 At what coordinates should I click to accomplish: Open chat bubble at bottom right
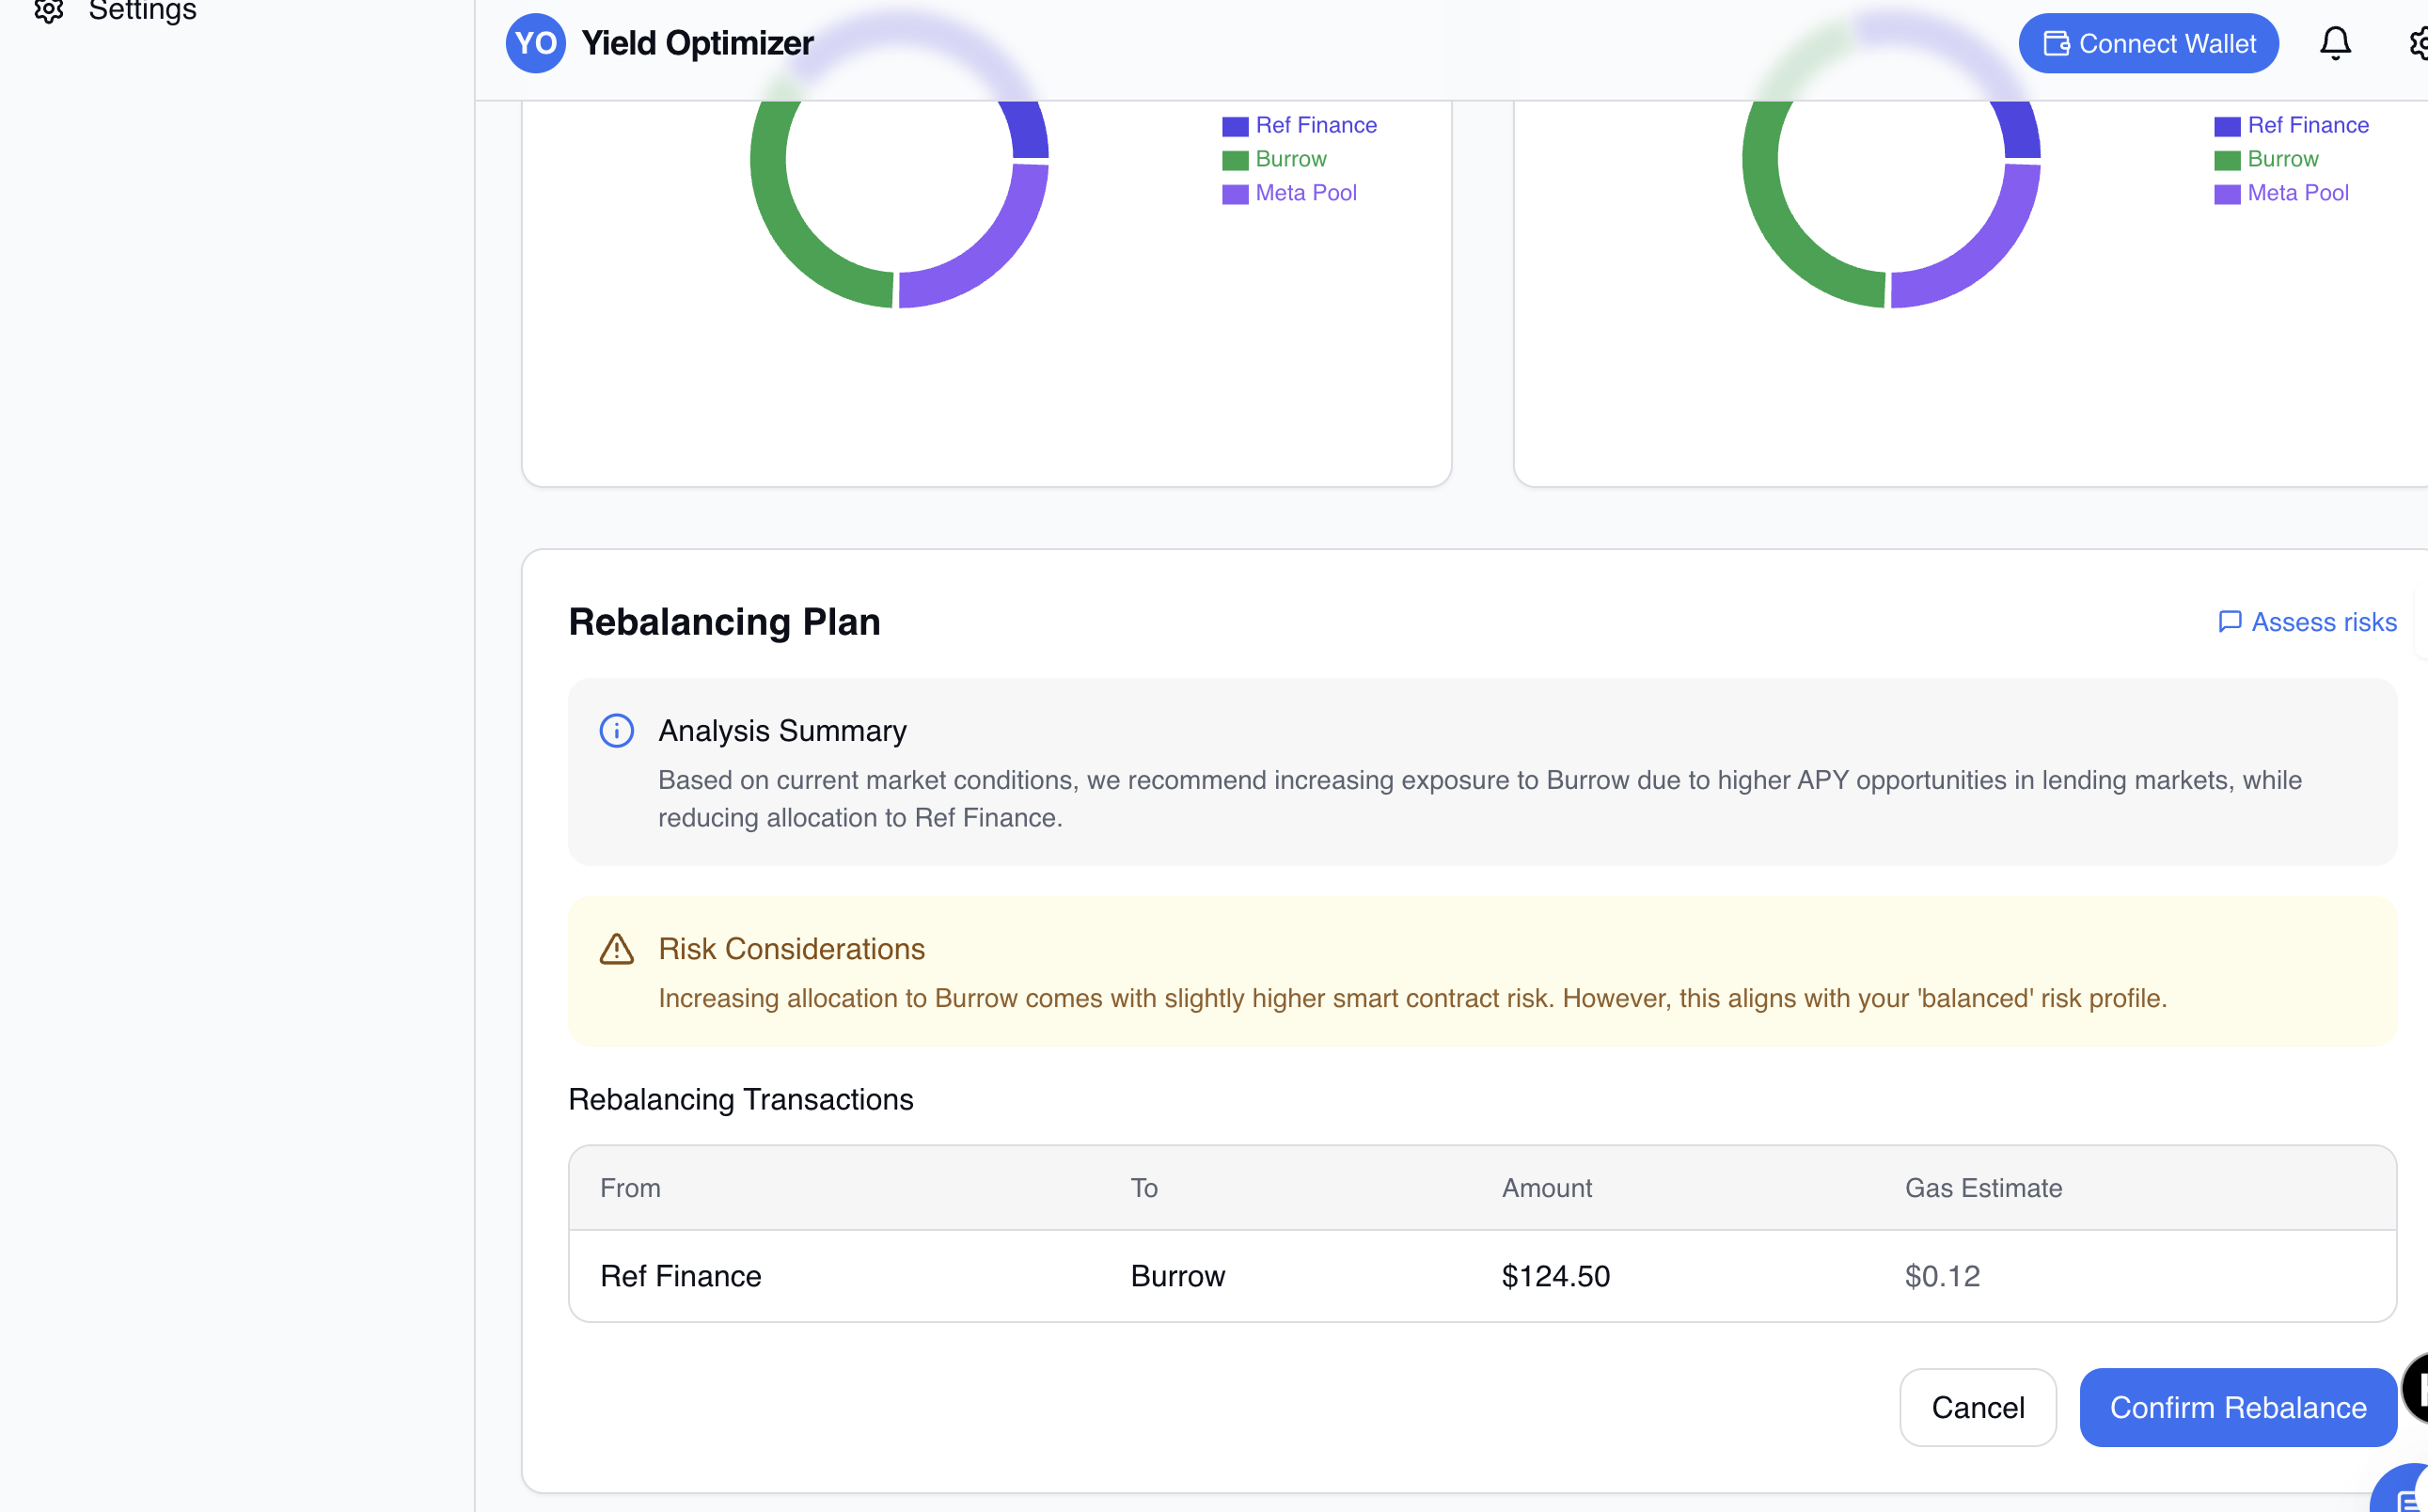[x=2405, y=1497]
